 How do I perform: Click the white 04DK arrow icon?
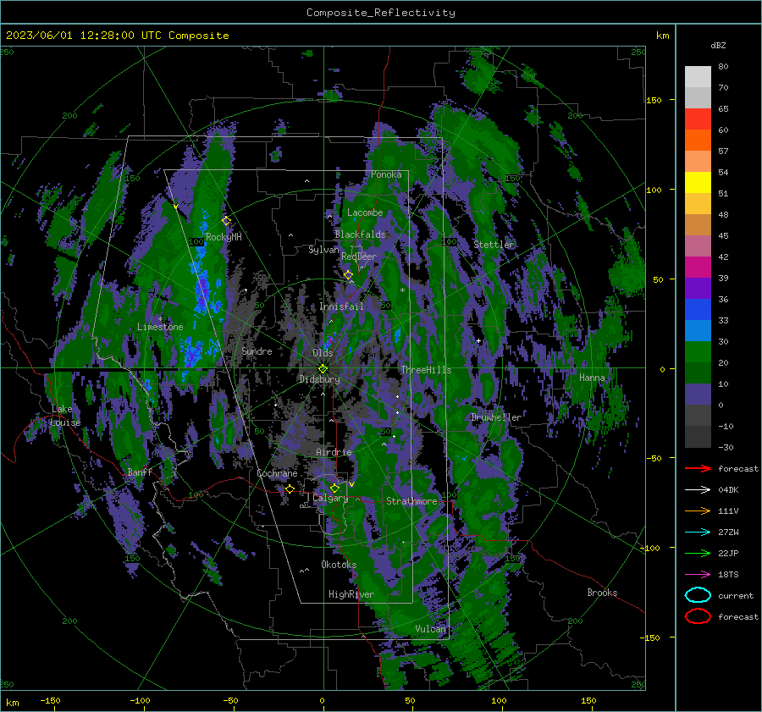point(698,490)
